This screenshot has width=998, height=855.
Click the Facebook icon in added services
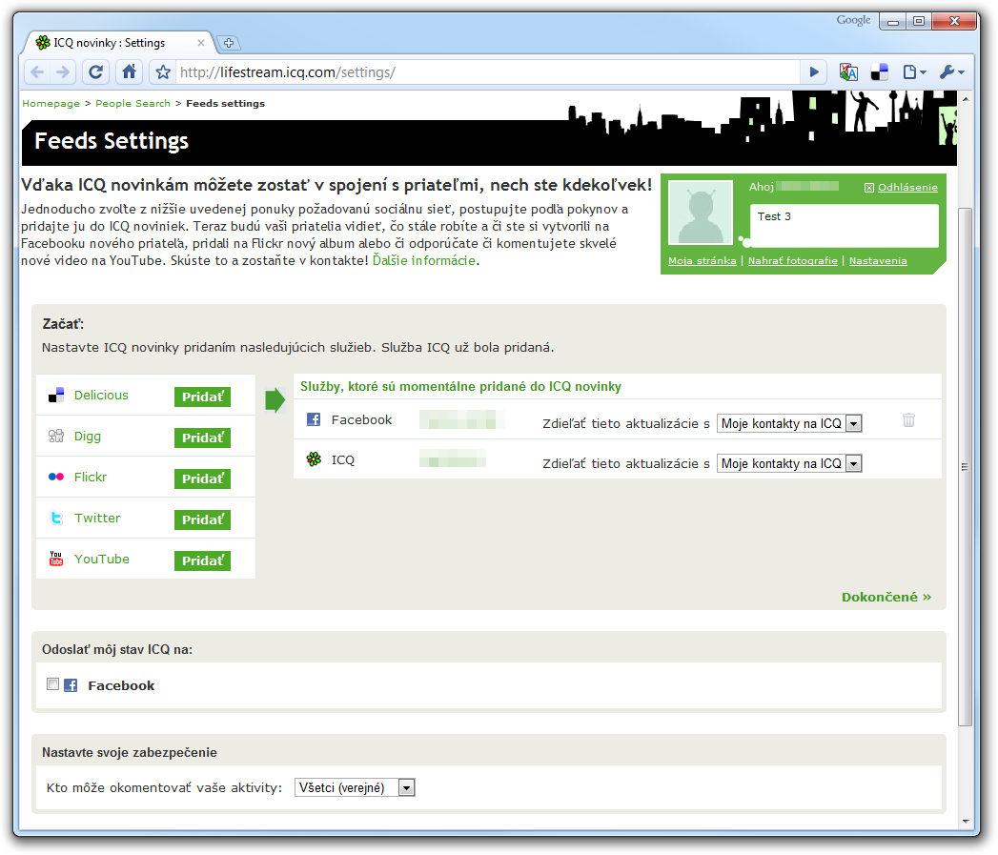click(314, 419)
